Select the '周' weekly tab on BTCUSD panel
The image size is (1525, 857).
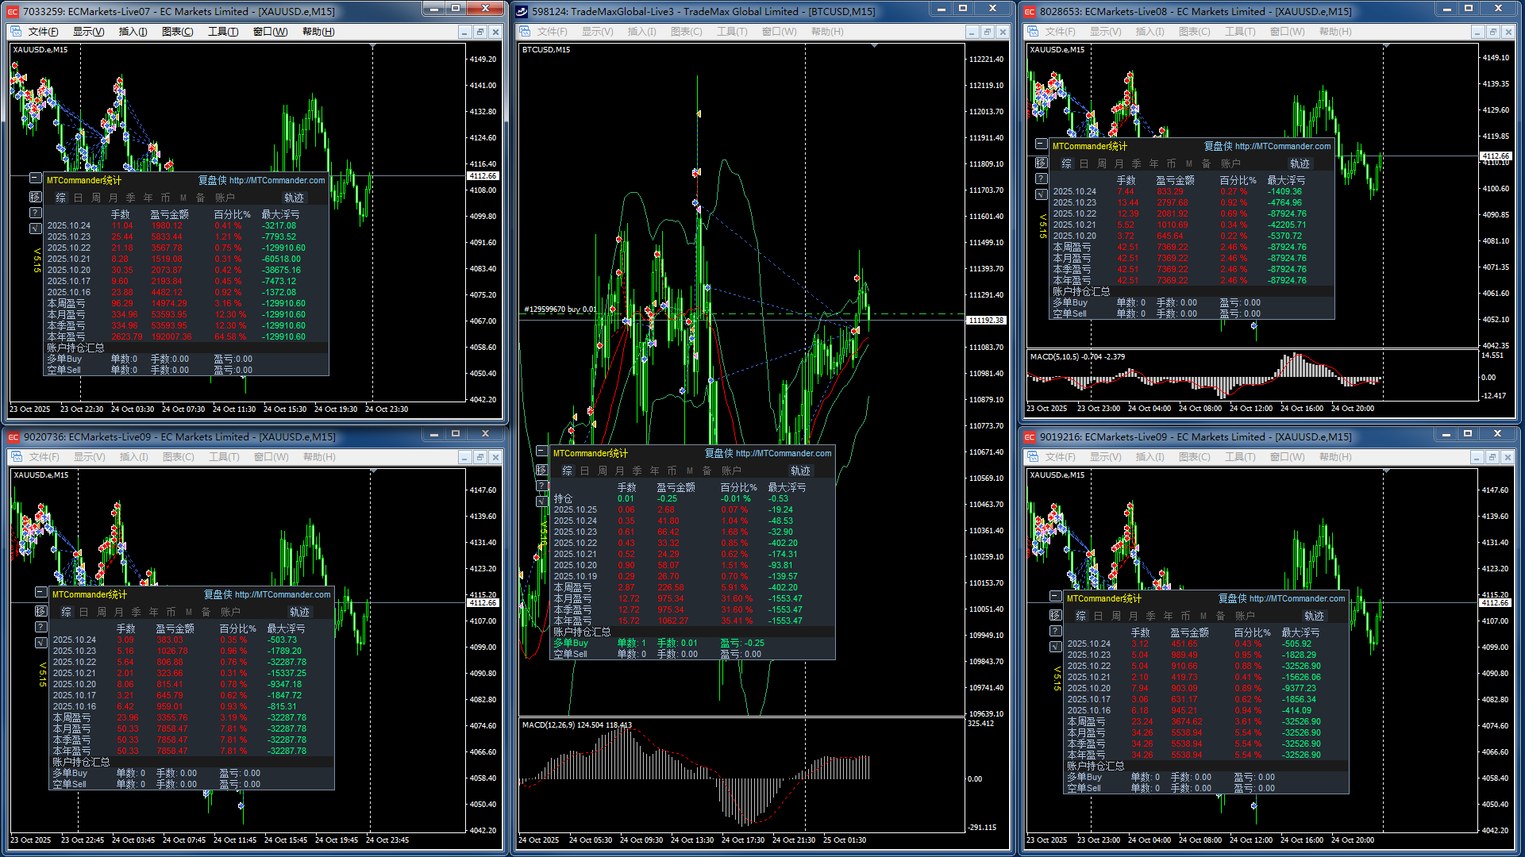[x=602, y=471]
